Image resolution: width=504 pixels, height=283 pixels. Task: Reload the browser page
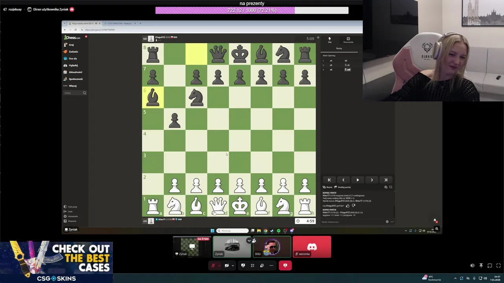pyautogui.click(x=76, y=30)
